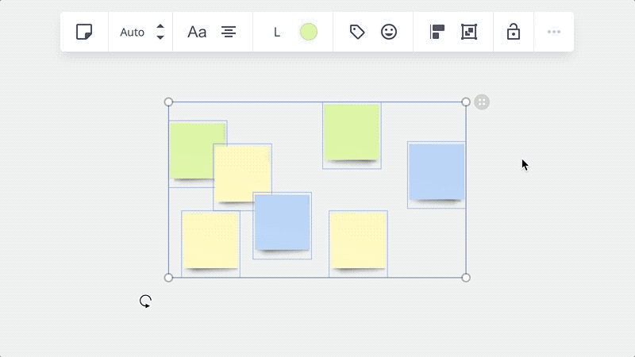Image resolution: width=635 pixels, height=357 pixels.
Task: Open the Auto font size dropdown
Action: click(x=133, y=33)
